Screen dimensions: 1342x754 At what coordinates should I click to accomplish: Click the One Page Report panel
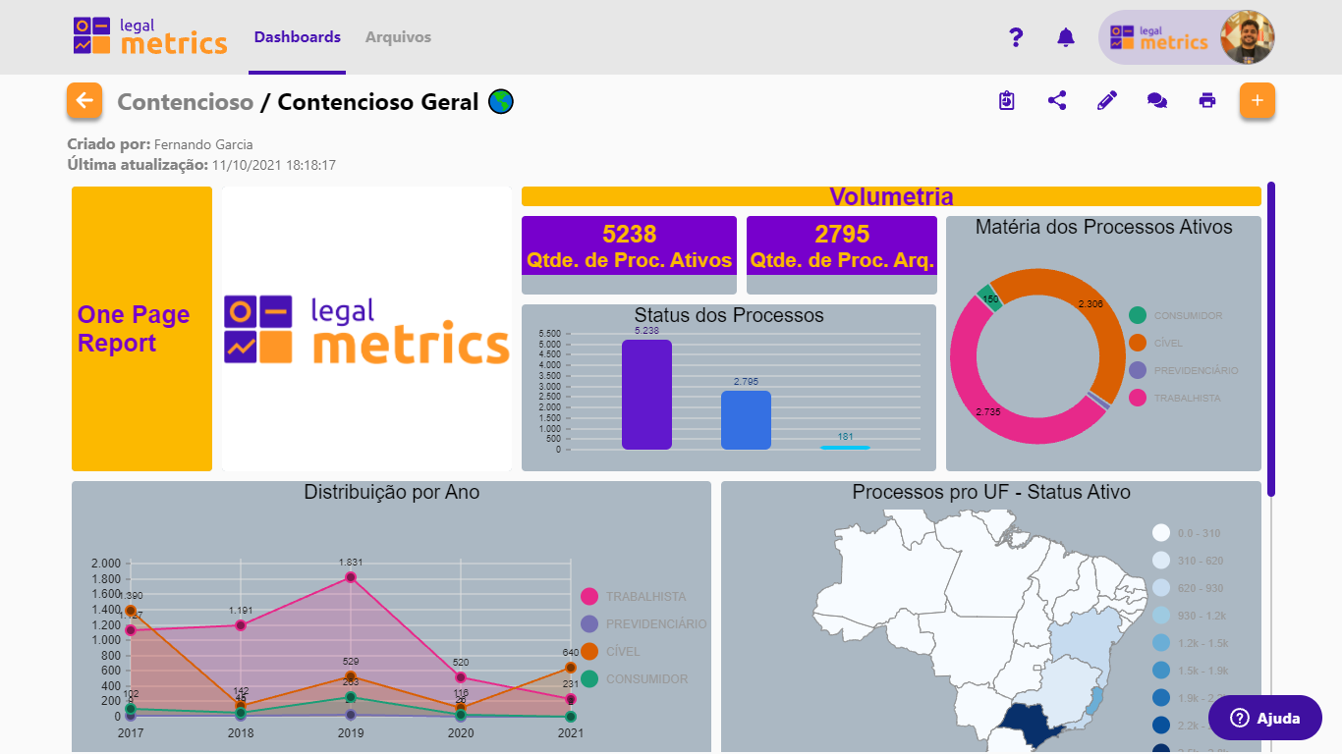(141, 329)
